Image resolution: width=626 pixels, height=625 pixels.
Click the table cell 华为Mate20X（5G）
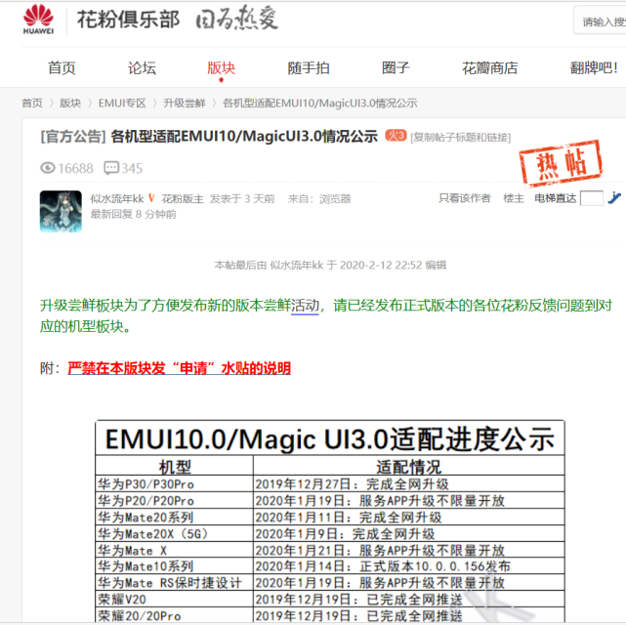pos(175,533)
